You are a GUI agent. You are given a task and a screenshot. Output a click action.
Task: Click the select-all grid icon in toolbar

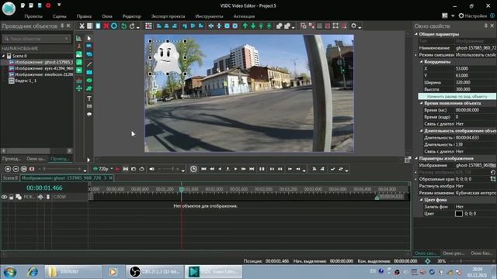pyautogui.click(x=148, y=26)
